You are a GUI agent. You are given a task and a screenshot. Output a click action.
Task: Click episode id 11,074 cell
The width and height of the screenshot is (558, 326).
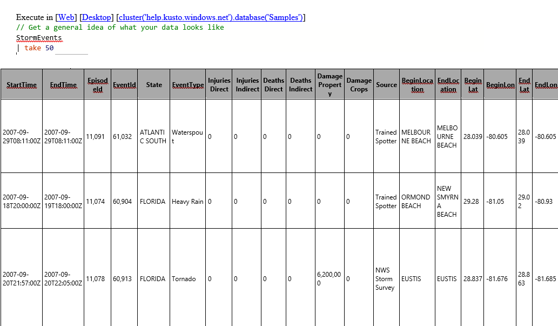98,201
